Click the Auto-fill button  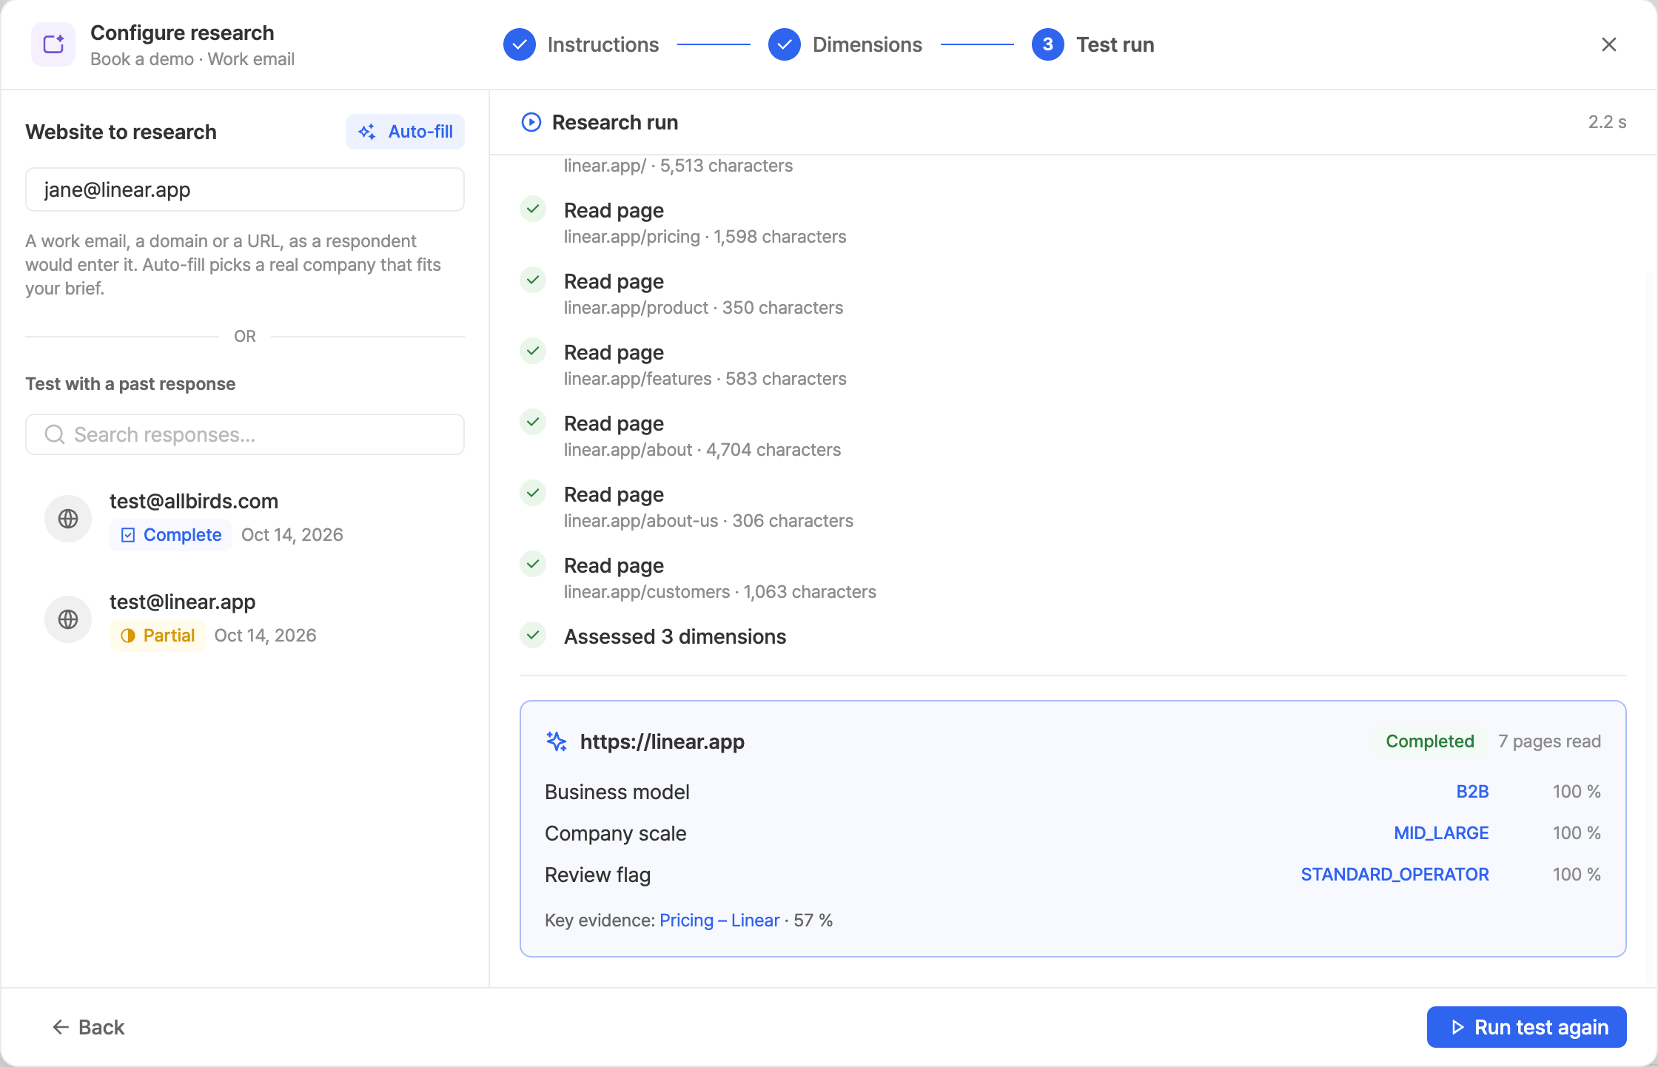pyautogui.click(x=405, y=132)
